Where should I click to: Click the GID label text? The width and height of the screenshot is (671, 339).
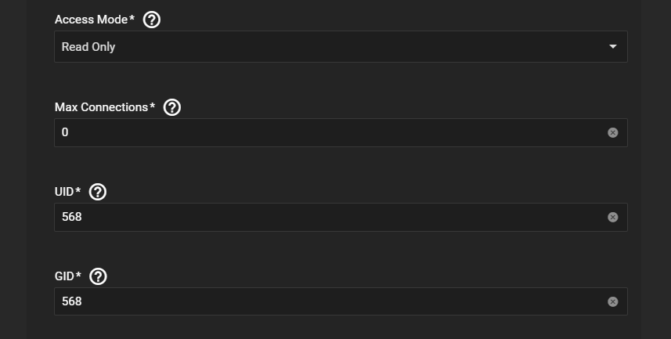click(64, 276)
